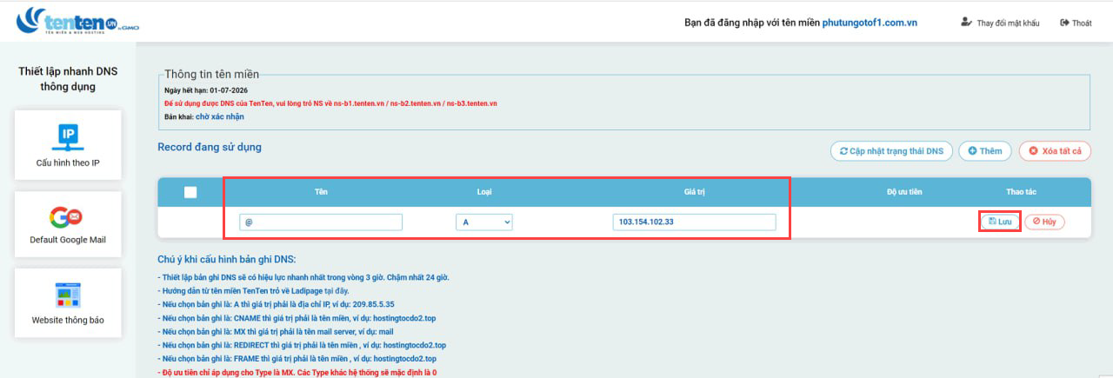This screenshot has width=1113, height=378.
Task: Click the Record đang sử dụng heading
Action: 210,147
